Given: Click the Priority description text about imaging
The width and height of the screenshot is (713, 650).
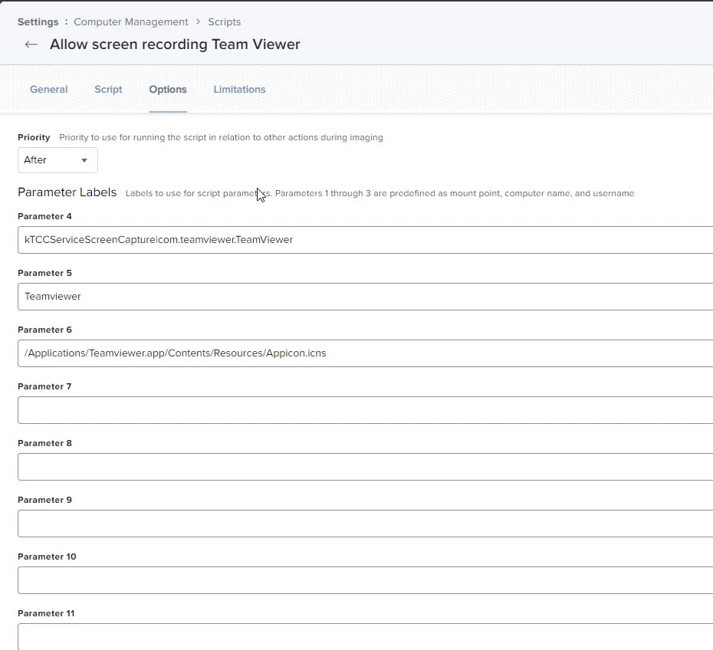Looking at the screenshot, I should (x=221, y=137).
